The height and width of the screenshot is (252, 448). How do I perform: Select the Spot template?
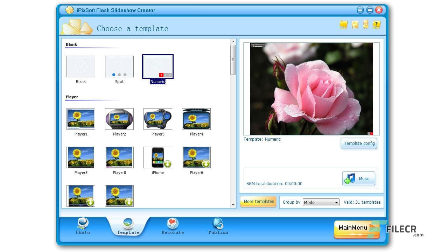point(119,66)
